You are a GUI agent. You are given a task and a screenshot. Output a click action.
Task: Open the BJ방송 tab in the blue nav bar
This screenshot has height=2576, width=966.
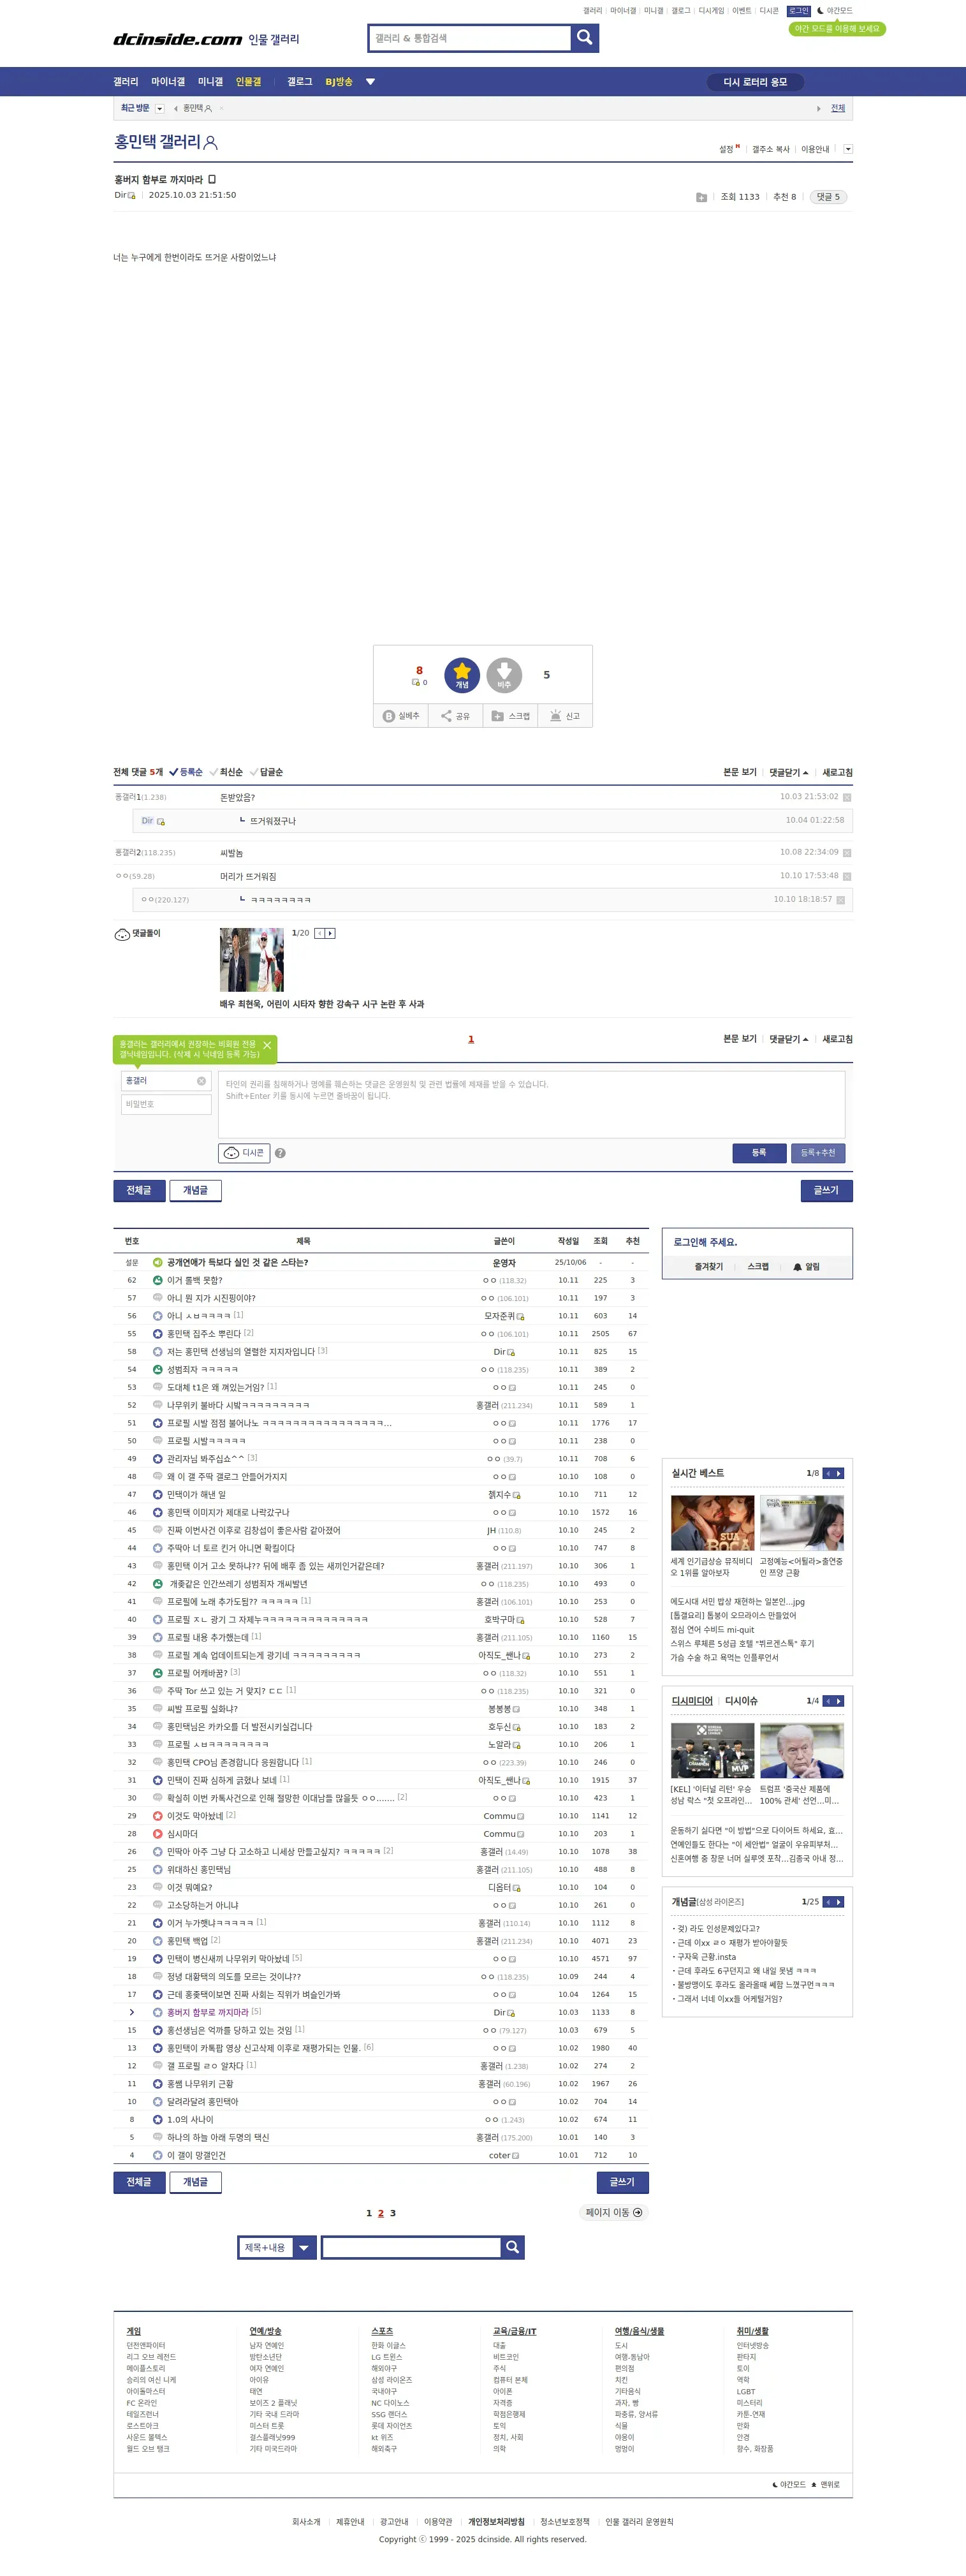(x=339, y=82)
